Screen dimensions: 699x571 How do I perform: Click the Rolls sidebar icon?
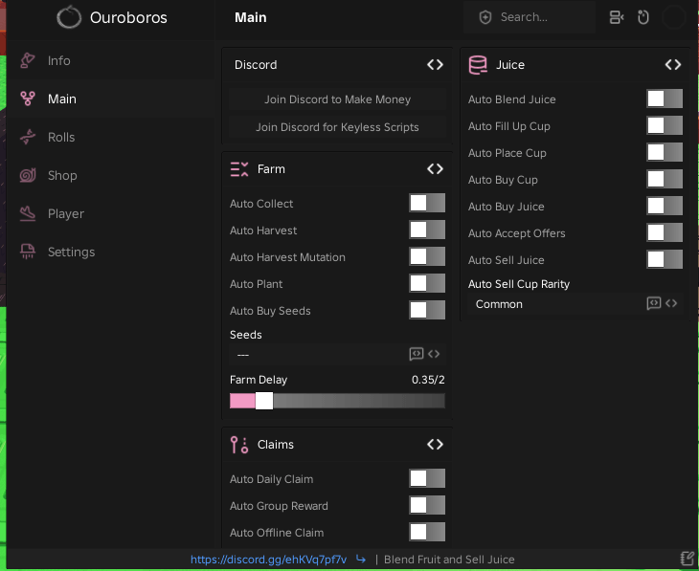[28, 137]
